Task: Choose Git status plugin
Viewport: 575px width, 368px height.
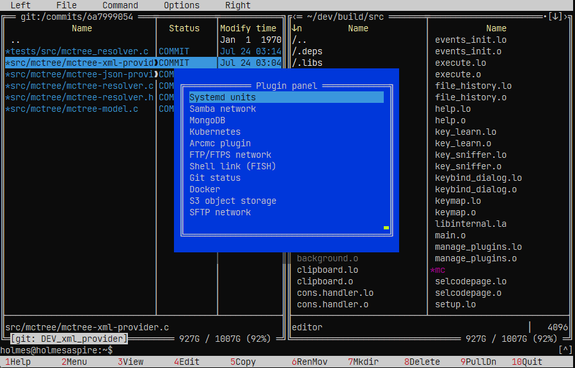Action: [x=287, y=178]
